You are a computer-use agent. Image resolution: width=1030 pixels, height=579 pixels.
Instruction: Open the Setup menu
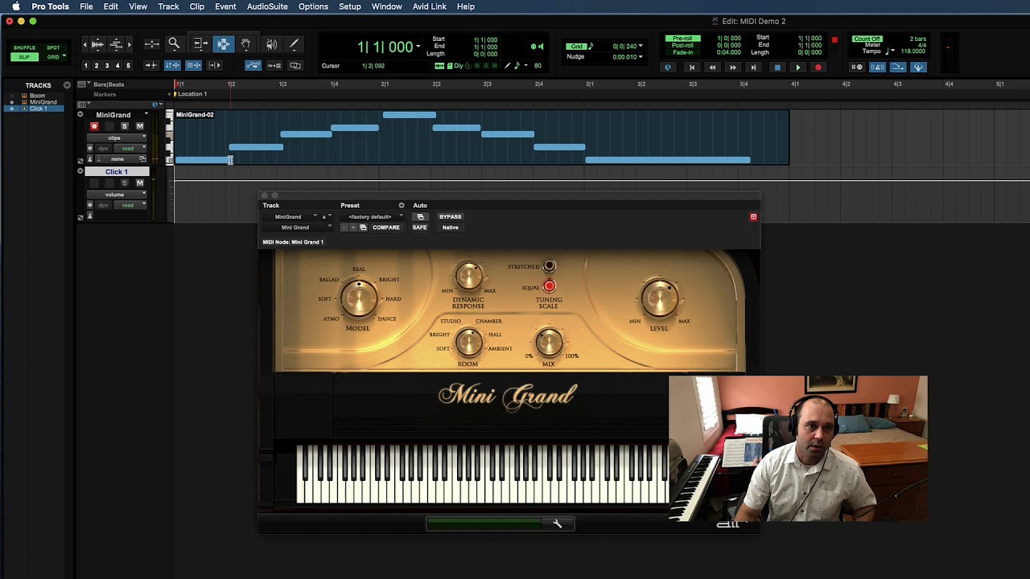pos(350,6)
